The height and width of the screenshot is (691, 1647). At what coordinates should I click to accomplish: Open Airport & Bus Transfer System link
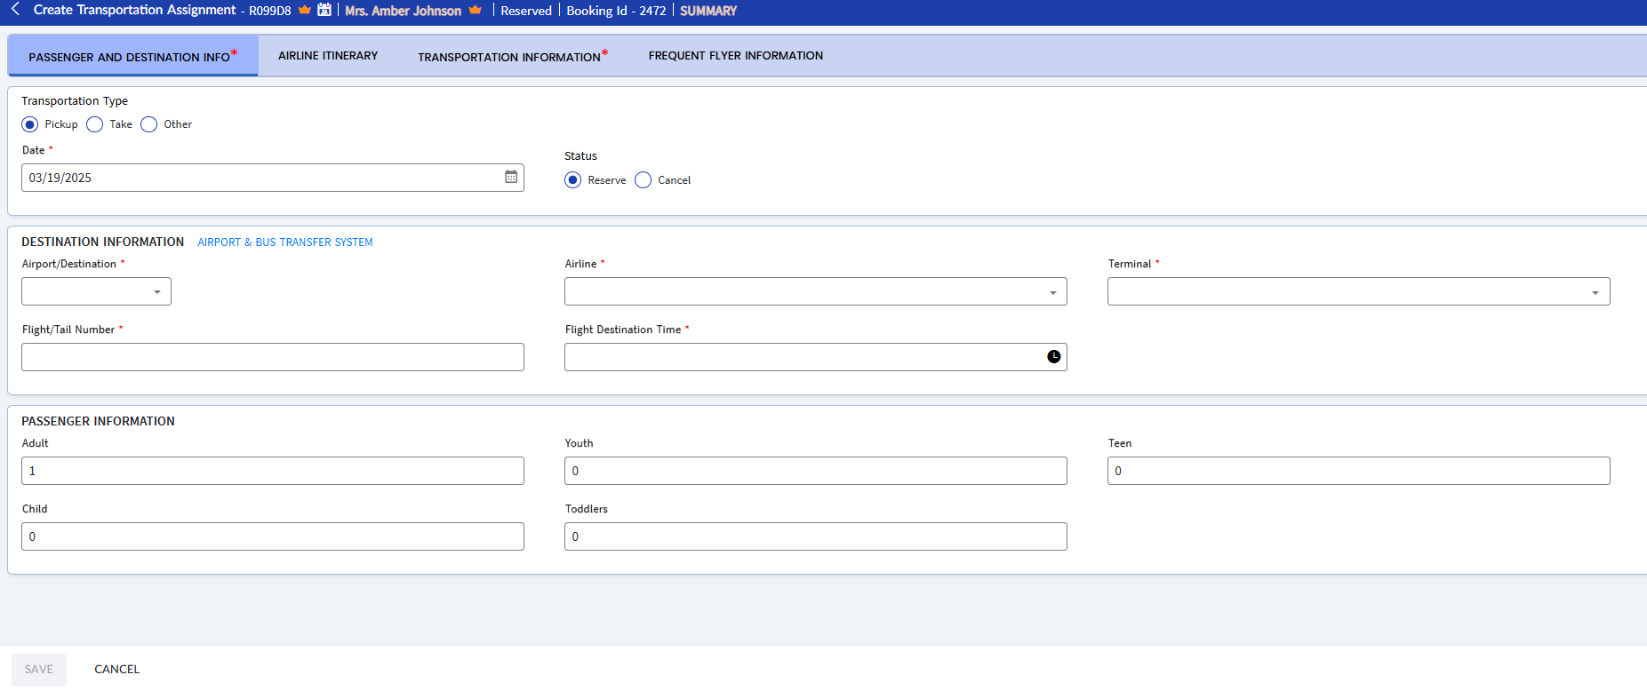pos(285,242)
